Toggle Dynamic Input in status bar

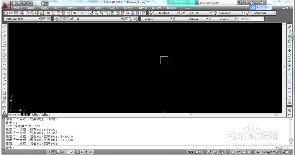[x=82, y=152]
